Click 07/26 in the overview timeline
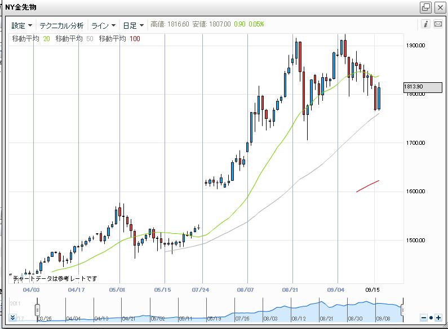 242,318
